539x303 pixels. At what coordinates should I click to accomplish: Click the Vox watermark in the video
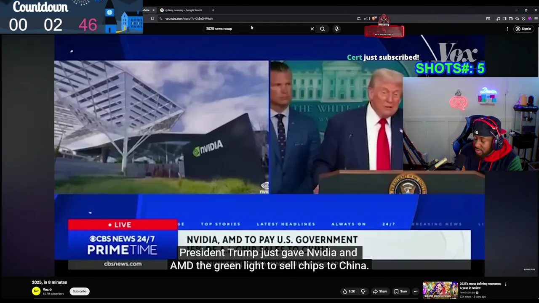tap(458, 53)
